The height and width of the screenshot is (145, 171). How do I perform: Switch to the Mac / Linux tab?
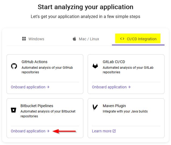(x=86, y=39)
